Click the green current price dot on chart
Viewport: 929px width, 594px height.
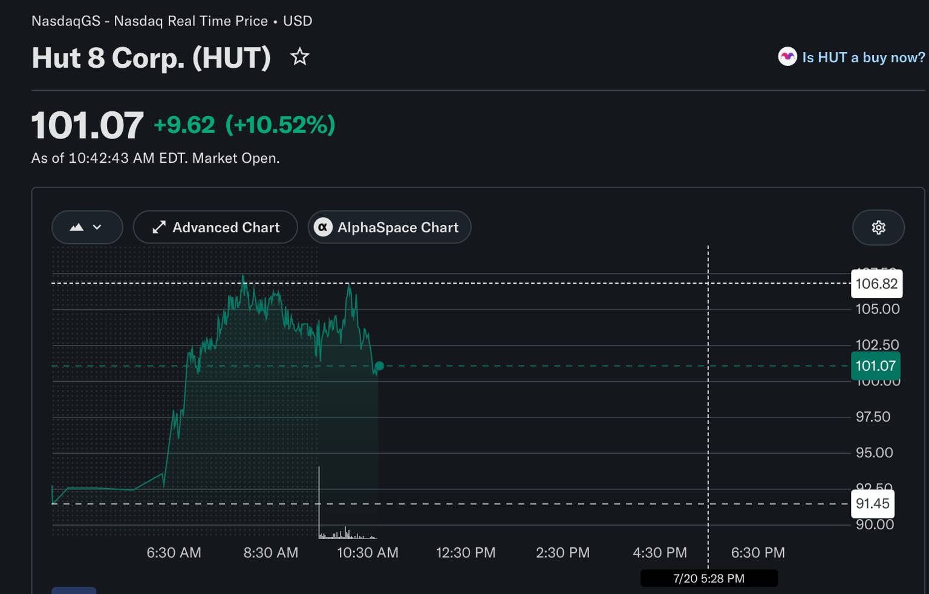(x=379, y=366)
